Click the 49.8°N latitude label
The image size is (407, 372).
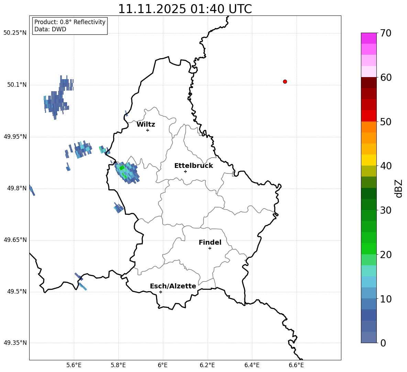point(16,188)
